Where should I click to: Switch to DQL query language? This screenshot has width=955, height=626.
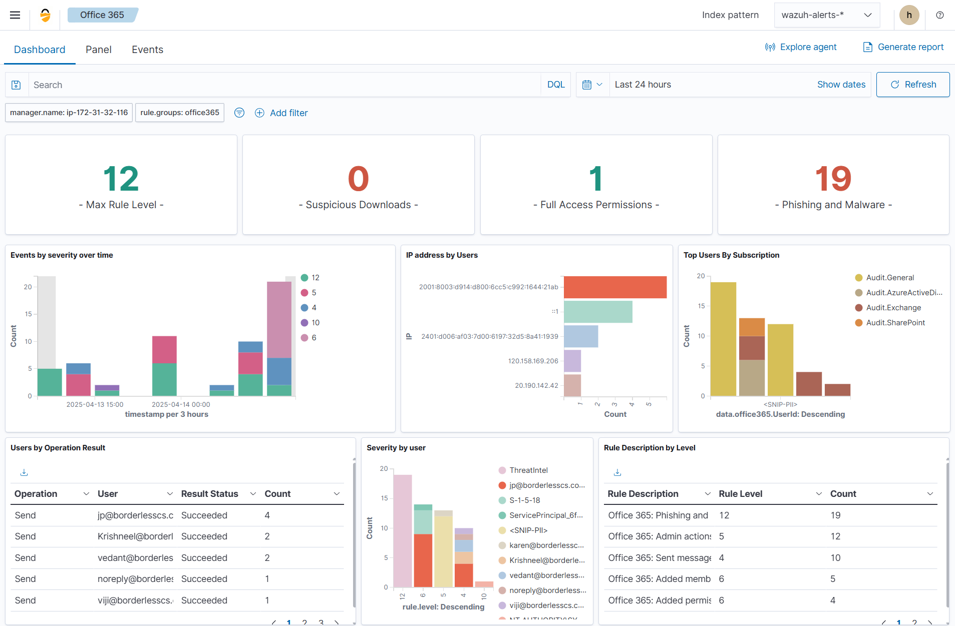point(556,85)
